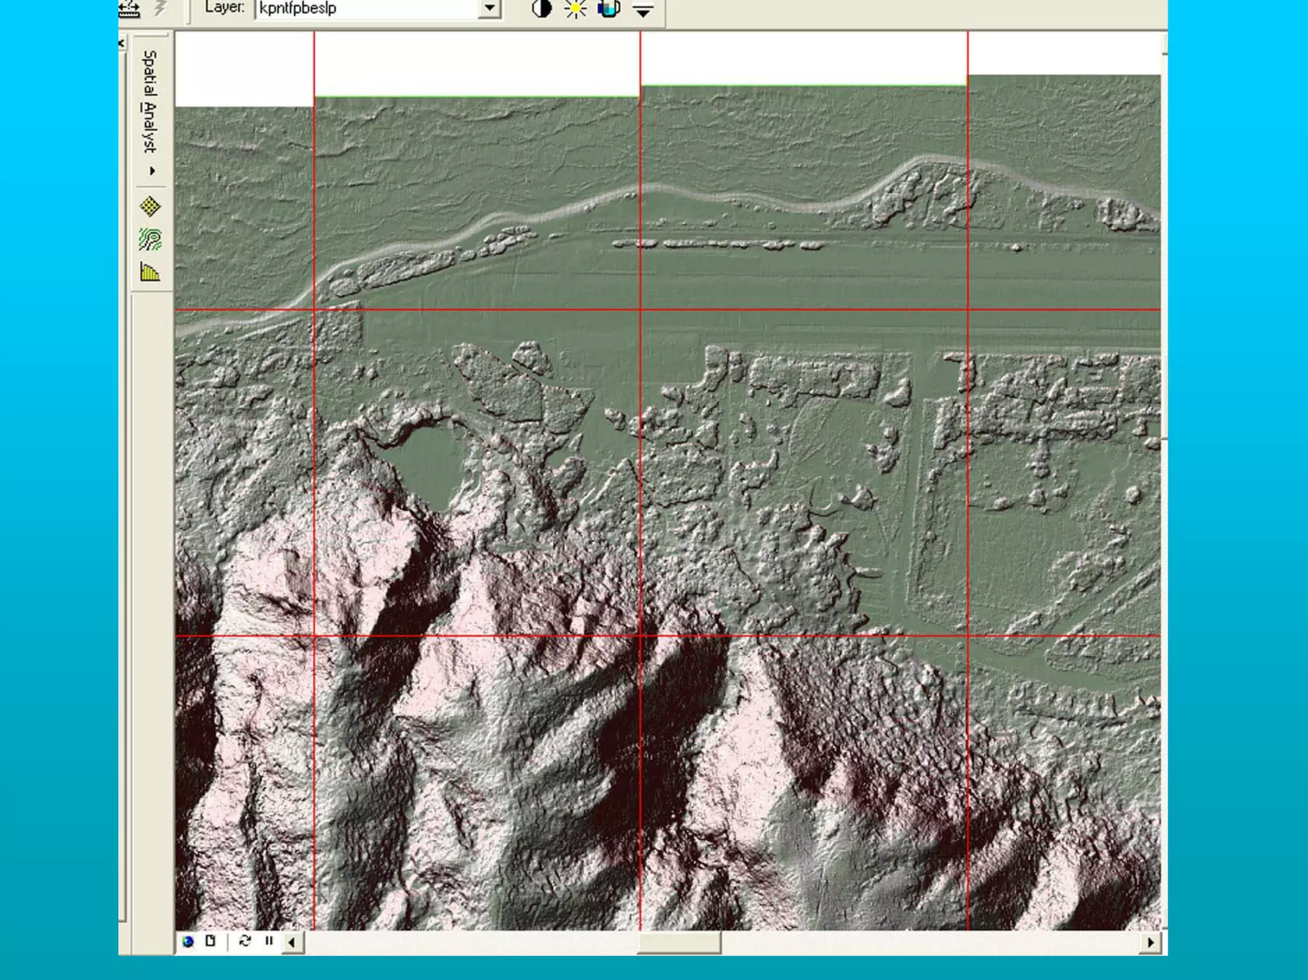Switch to Data View globe icon
This screenshot has height=980, width=1308.
(188, 941)
